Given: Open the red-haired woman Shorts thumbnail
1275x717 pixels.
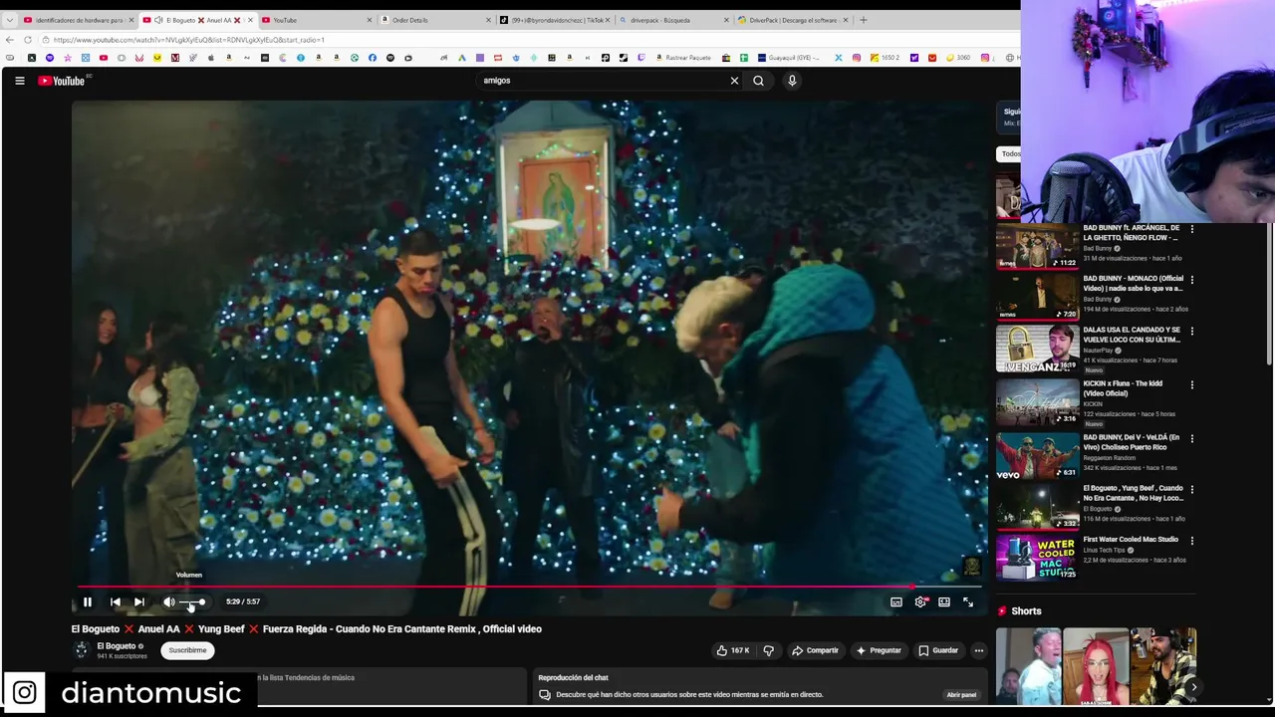Looking at the screenshot, I should [1096, 665].
